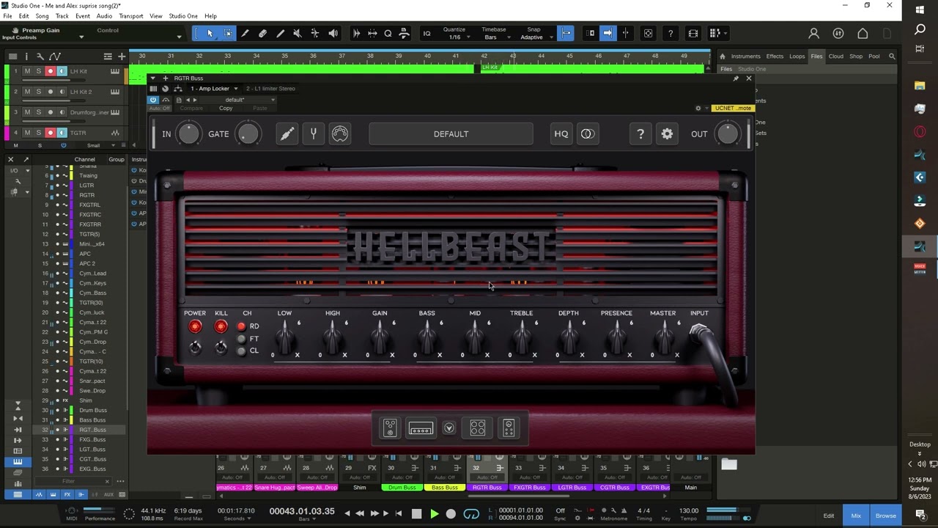Select the FT amp channel
Viewport: 938px width, 528px height.
tap(241, 339)
